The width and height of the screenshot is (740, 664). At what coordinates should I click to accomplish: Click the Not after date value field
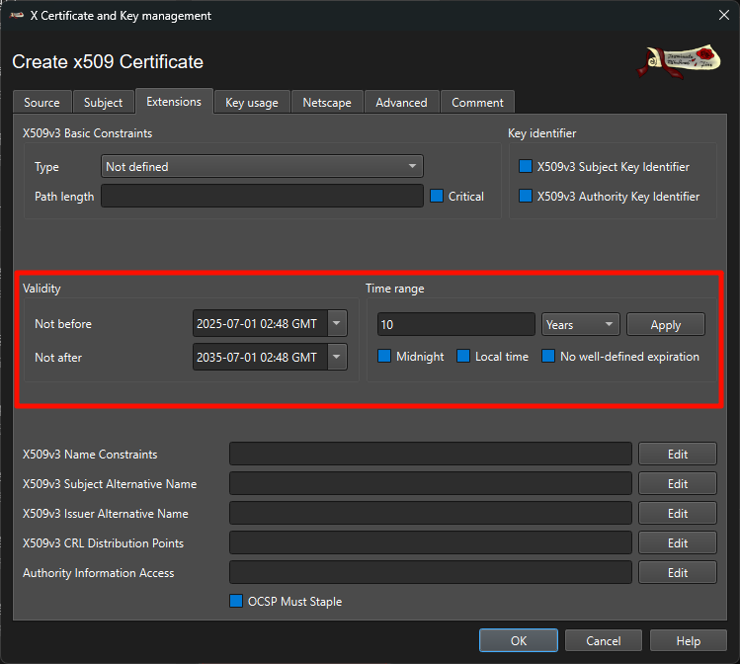coord(260,357)
